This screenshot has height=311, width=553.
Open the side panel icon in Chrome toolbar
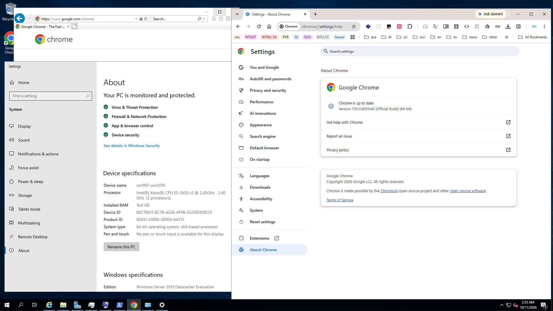pyautogui.click(x=456, y=26)
